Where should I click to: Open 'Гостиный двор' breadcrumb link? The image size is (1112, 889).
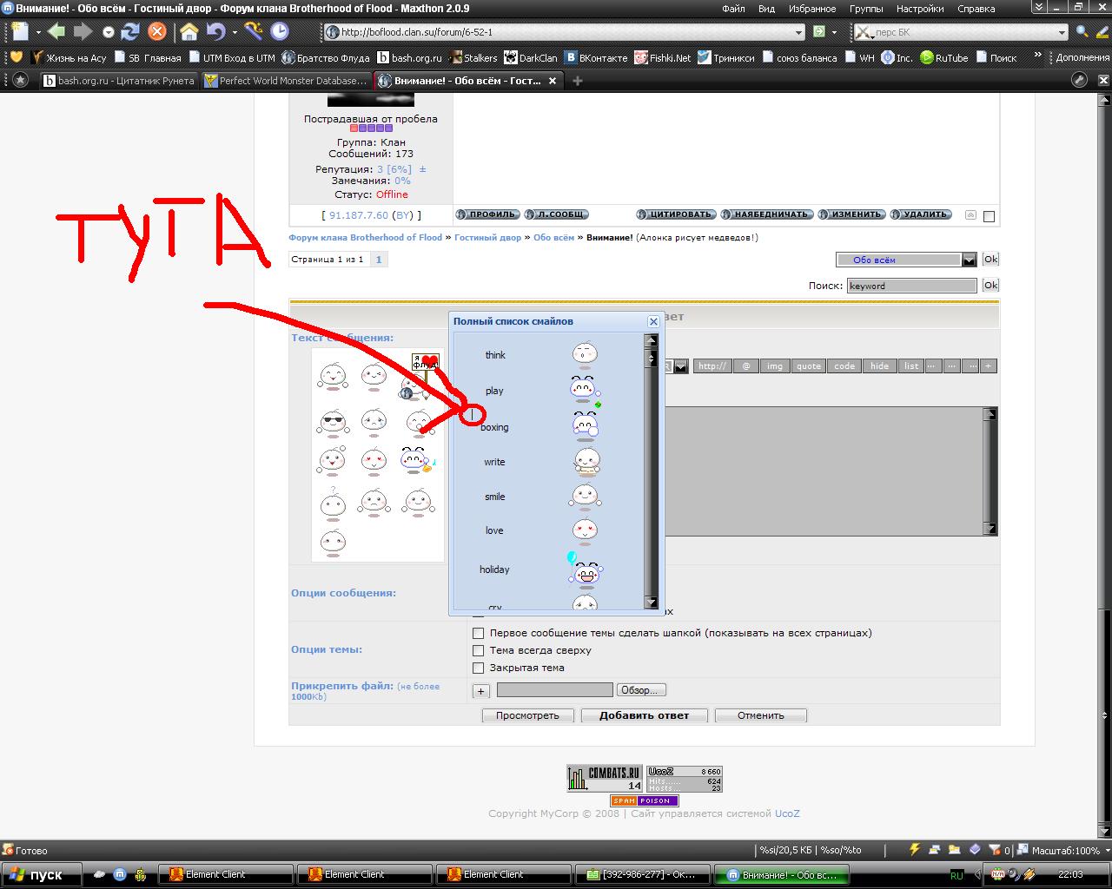487,237
